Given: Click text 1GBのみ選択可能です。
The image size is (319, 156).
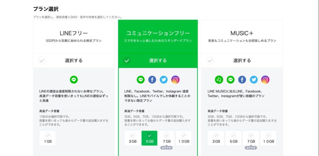Looking at the screenshot, I should click(55, 117).
